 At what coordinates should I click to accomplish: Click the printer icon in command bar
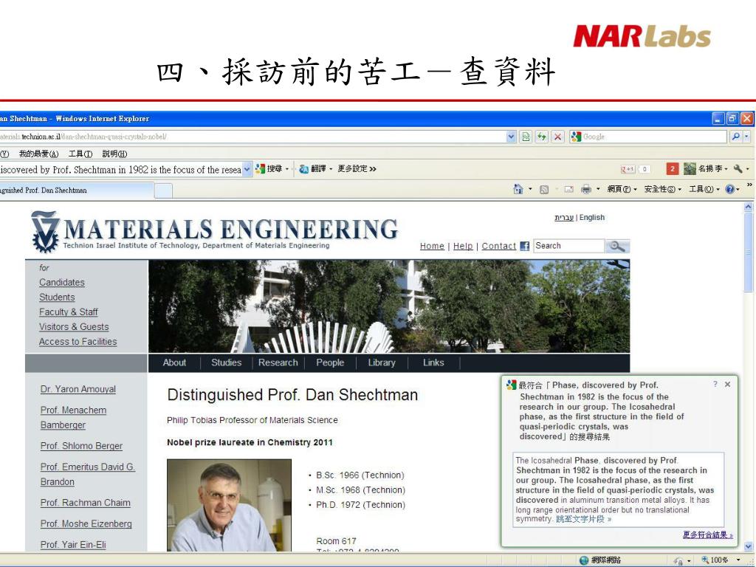pyautogui.click(x=585, y=190)
